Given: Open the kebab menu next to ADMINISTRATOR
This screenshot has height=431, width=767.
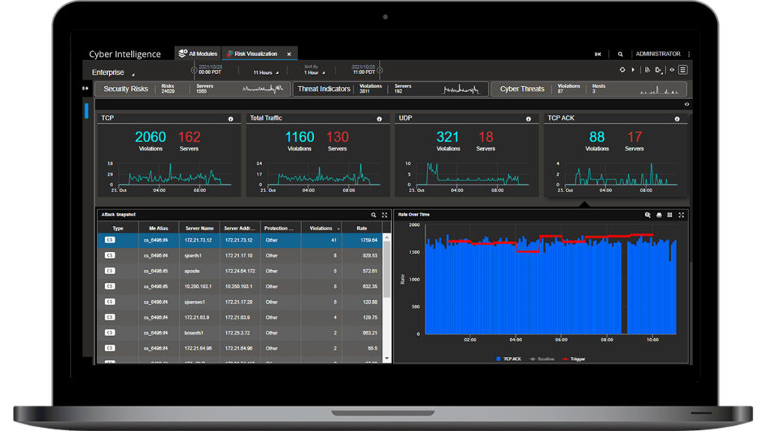Looking at the screenshot, I should tap(688, 53).
